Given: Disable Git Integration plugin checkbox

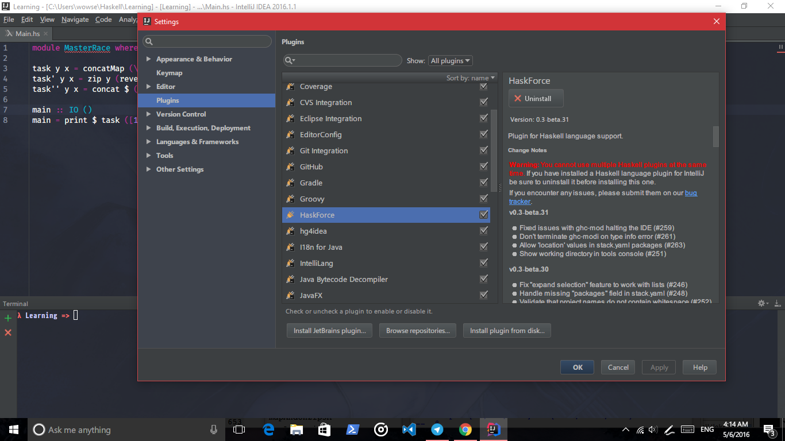Looking at the screenshot, I should [x=484, y=150].
